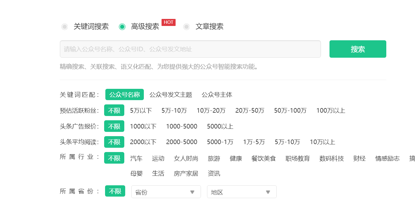Click the 地区 dropdown arrow icon
The width and height of the screenshot is (415, 203).
268,192
